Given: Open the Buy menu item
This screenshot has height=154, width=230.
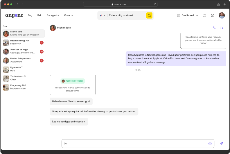Looking at the screenshot, I should point(30,15).
